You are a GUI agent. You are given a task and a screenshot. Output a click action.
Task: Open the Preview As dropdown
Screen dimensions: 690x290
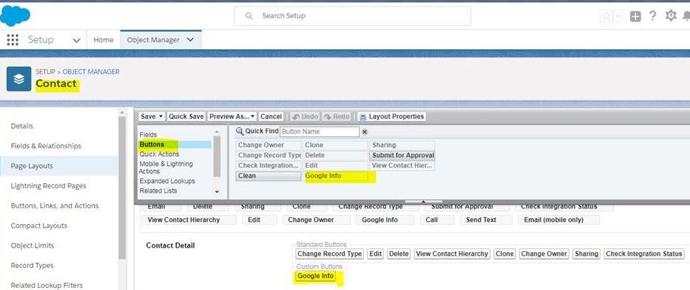point(231,117)
